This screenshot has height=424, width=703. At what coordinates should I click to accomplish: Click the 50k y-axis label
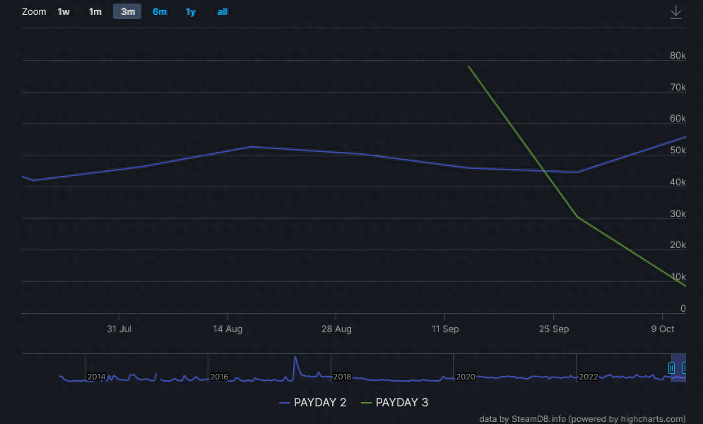tap(678, 150)
